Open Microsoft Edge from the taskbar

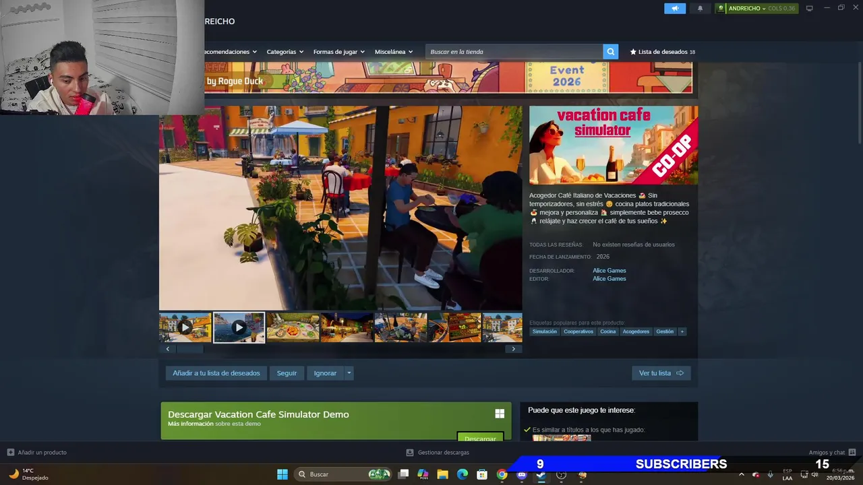[x=463, y=474]
